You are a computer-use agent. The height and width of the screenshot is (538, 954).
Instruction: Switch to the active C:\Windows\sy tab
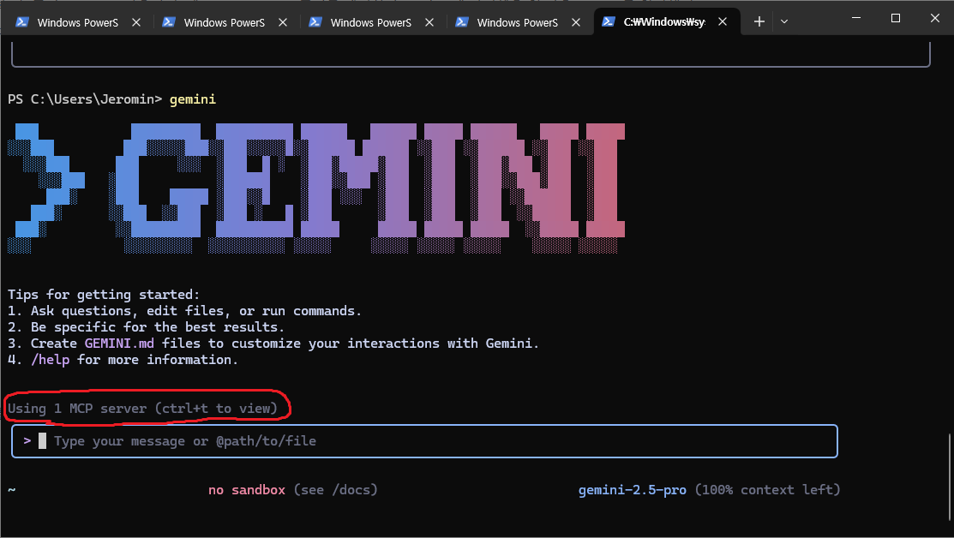coord(666,22)
